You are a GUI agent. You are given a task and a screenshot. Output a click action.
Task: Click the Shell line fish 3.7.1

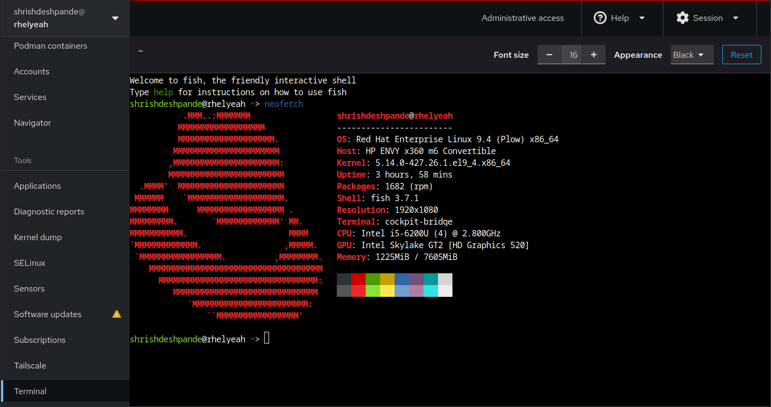click(x=378, y=198)
